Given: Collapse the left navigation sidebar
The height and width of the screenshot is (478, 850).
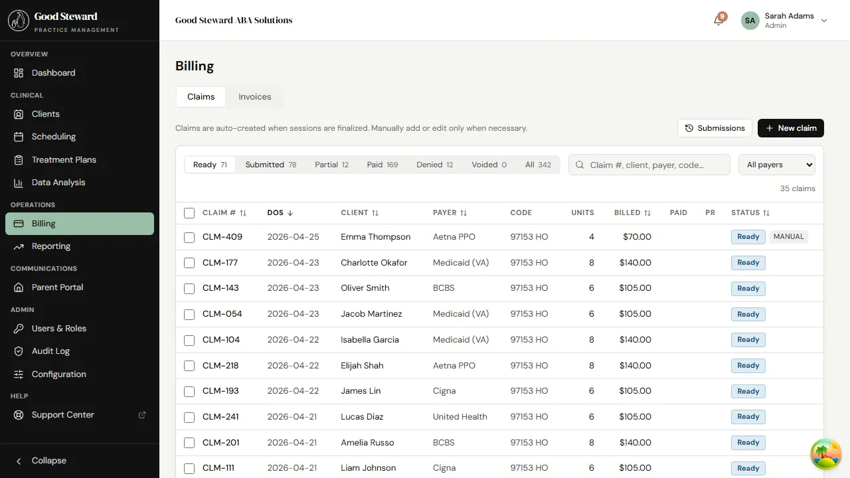Looking at the screenshot, I should pyautogui.click(x=42, y=460).
